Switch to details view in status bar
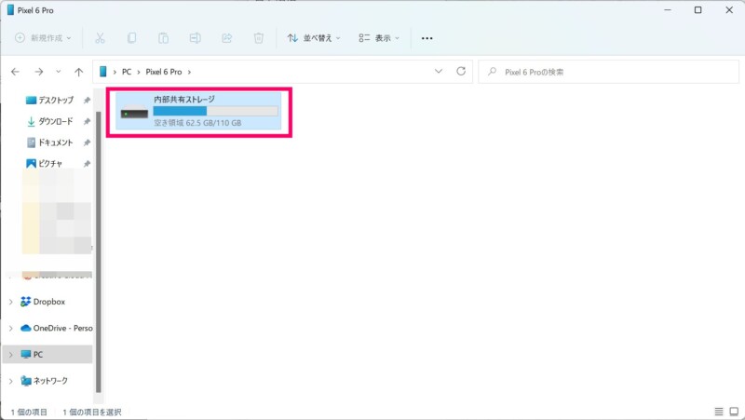 [x=719, y=412]
